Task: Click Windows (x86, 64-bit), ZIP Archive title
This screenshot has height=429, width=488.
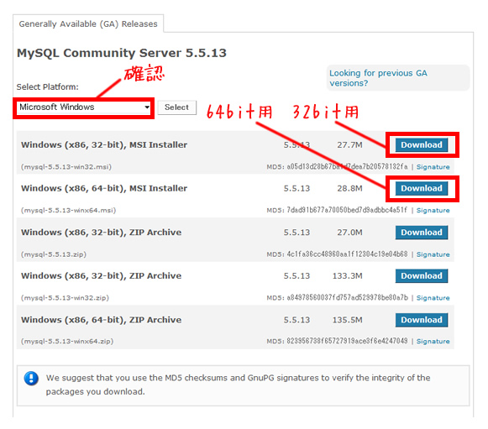Action: coord(101,320)
